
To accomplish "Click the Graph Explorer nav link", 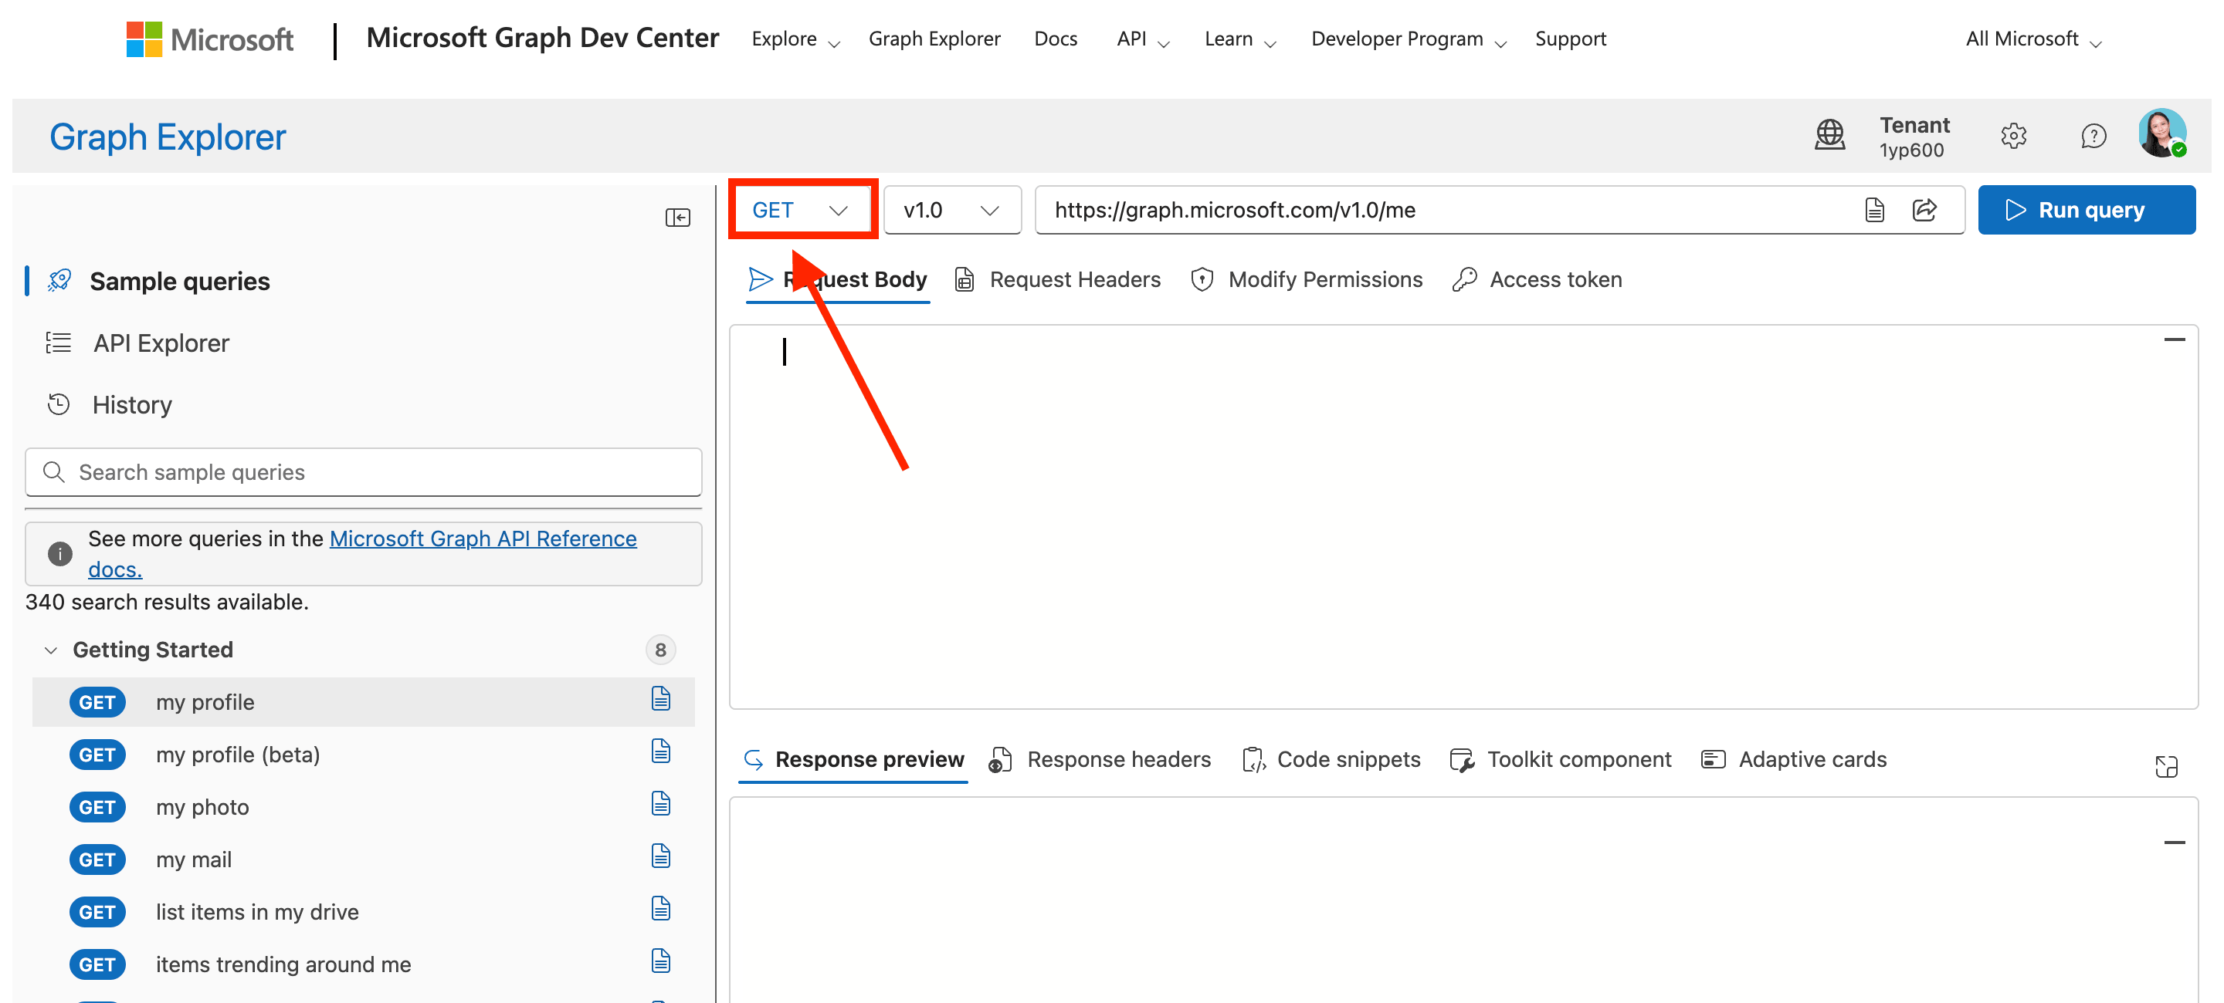I will [934, 39].
